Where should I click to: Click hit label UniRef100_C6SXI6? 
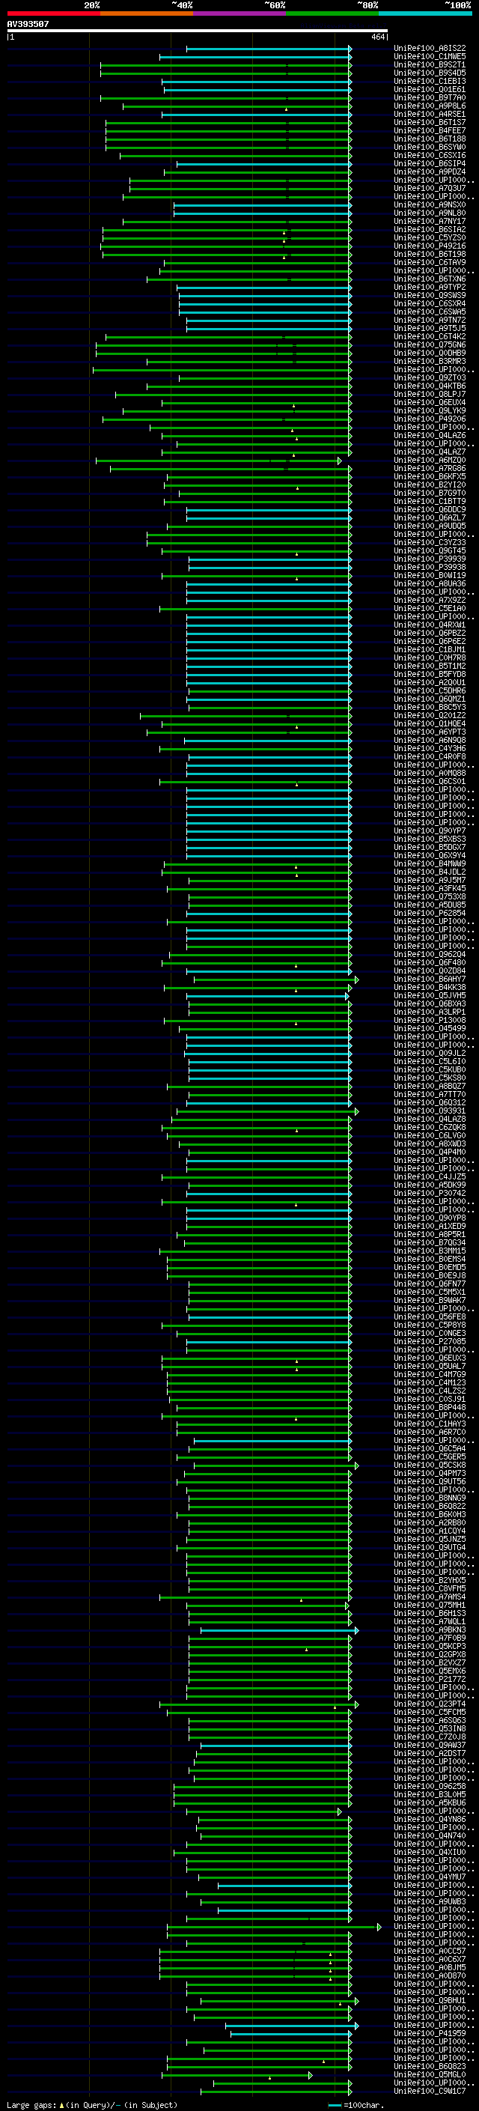pos(430,155)
